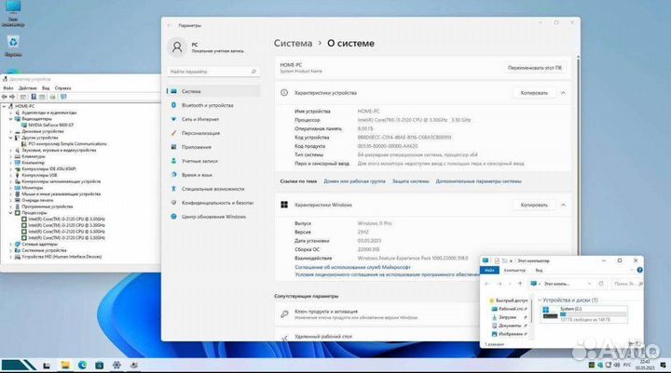Expand the Контроллеры USB tree node
Viewport: 671px width, 373px height.
tap(10, 175)
